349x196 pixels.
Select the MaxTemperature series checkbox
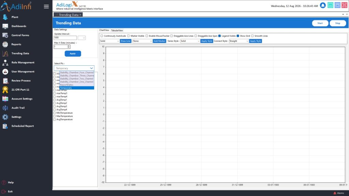tap(55, 116)
